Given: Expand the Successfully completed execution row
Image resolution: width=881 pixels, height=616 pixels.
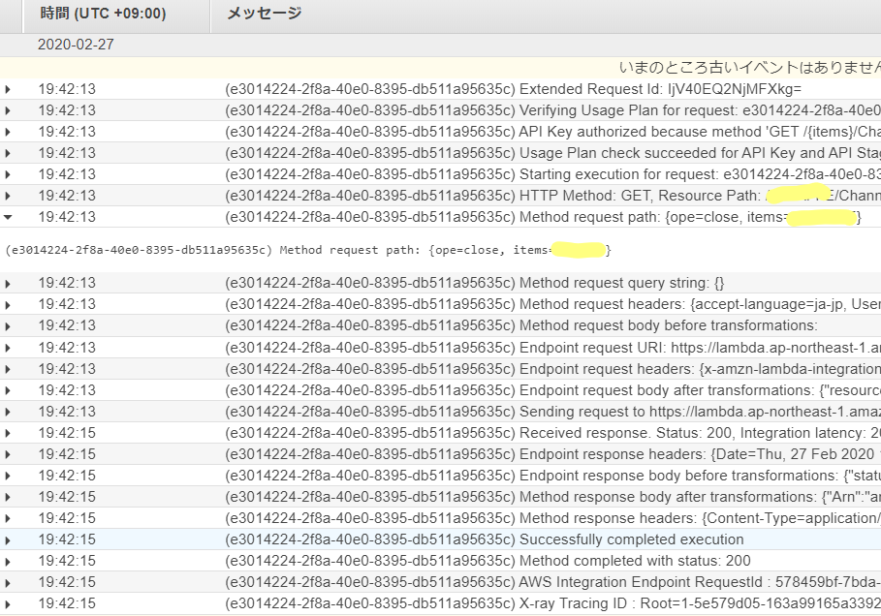Looking at the screenshot, I should (x=8, y=540).
